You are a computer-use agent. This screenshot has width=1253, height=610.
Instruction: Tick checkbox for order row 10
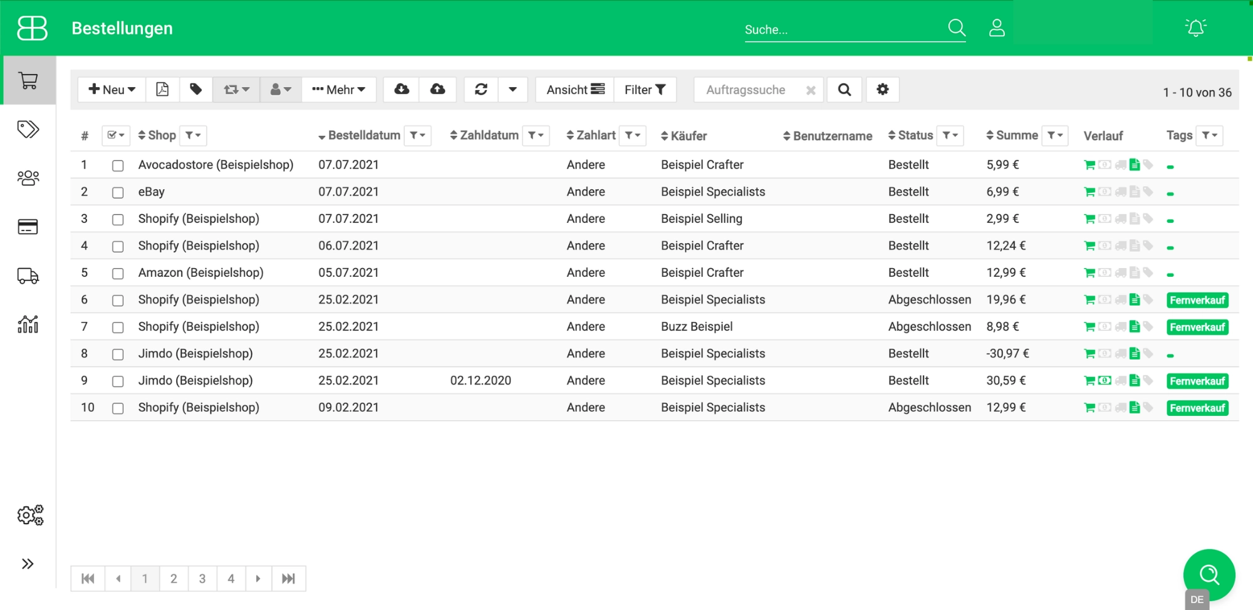point(118,408)
